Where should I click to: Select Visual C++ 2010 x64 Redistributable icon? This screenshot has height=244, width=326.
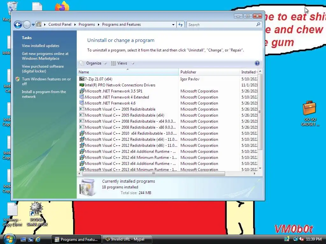[x=82, y=133]
